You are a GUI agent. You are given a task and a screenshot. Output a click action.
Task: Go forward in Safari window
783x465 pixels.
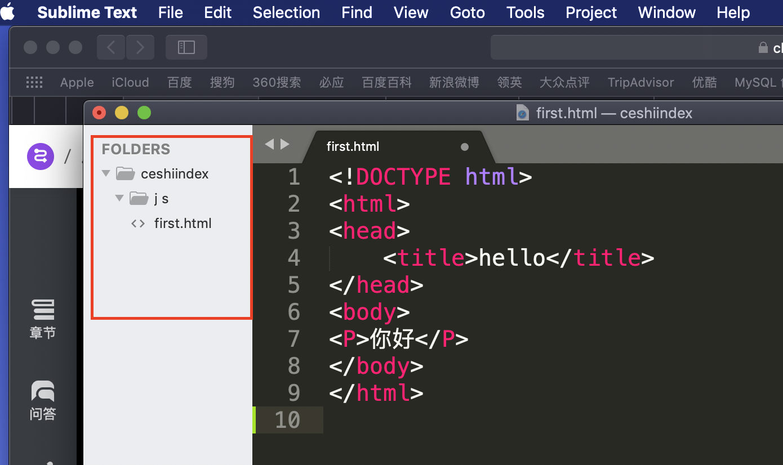(140, 47)
